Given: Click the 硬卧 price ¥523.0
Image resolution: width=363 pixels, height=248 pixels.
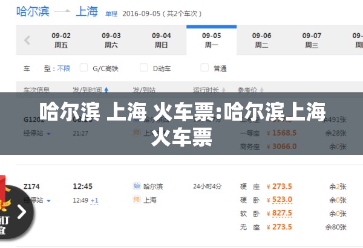Looking at the screenshot, I should click(280, 200).
